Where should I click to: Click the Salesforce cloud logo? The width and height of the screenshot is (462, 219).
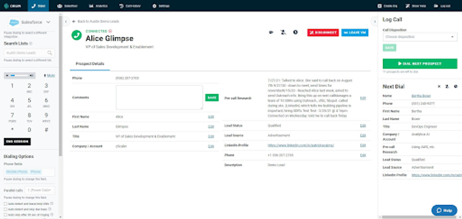click(x=14, y=23)
